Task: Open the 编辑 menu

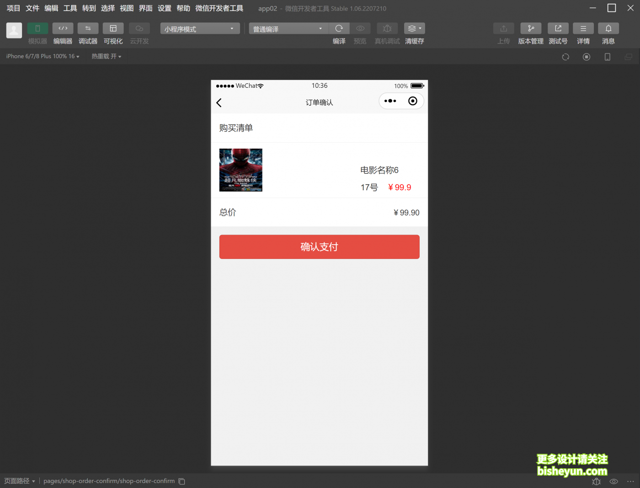Action: (51, 8)
